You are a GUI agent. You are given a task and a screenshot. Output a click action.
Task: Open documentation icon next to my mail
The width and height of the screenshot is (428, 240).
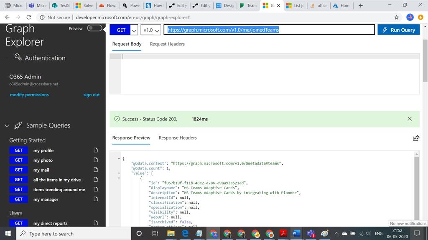tap(95, 170)
